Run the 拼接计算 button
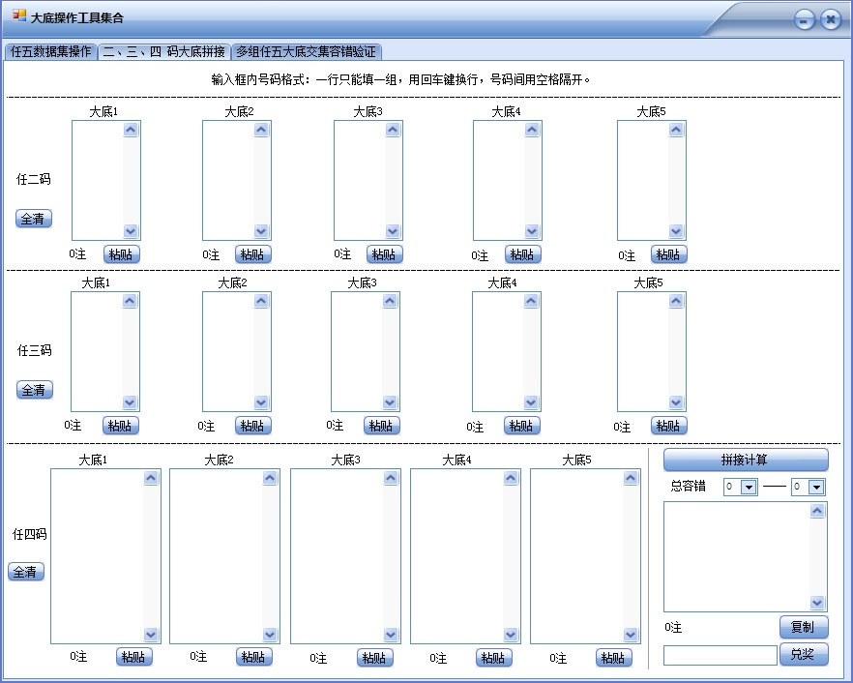This screenshot has height=683, width=853. pyautogui.click(x=745, y=460)
